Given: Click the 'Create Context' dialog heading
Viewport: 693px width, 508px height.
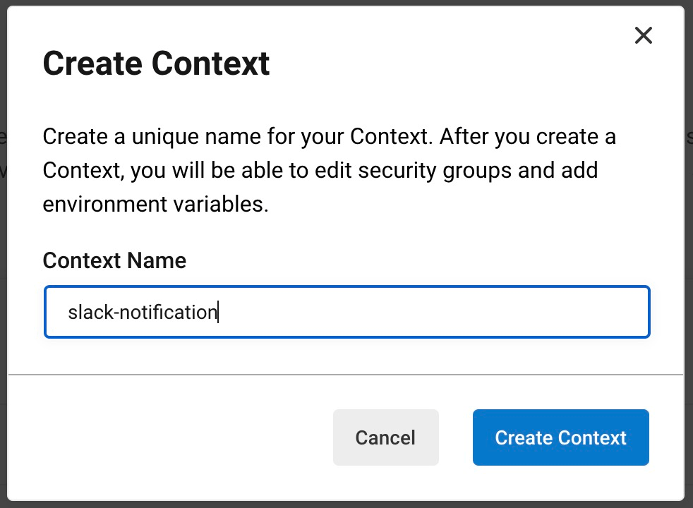Looking at the screenshot, I should (x=156, y=64).
